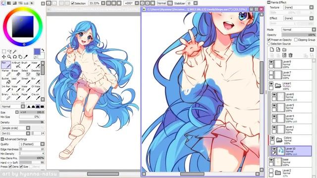
Task: Activate the Zoom magnifier tool
Action: click(9, 57)
